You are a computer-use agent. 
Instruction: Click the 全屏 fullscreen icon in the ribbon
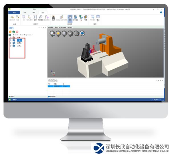(35, 17)
